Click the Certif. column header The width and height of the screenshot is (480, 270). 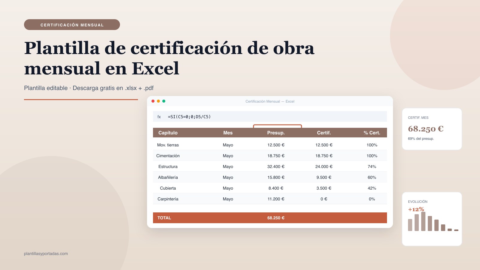tap(324, 133)
